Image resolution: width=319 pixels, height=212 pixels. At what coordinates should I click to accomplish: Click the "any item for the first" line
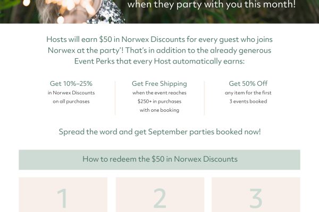pyautogui.click(x=248, y=93)
